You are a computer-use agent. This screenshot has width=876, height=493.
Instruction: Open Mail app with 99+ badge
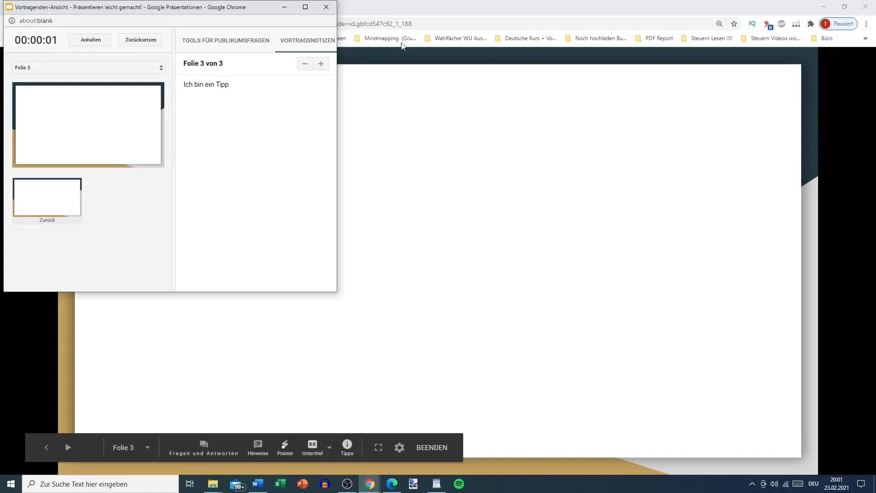coord(236,484)
